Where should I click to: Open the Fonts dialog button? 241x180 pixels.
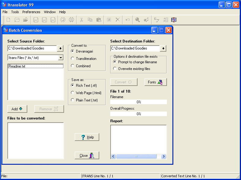tap(156, 82)
